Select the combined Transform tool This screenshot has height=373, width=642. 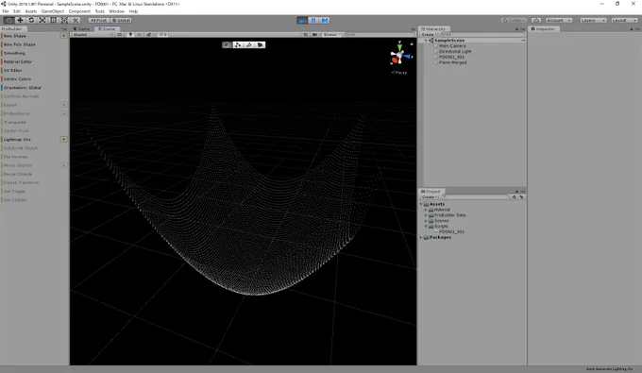[64, 20]
